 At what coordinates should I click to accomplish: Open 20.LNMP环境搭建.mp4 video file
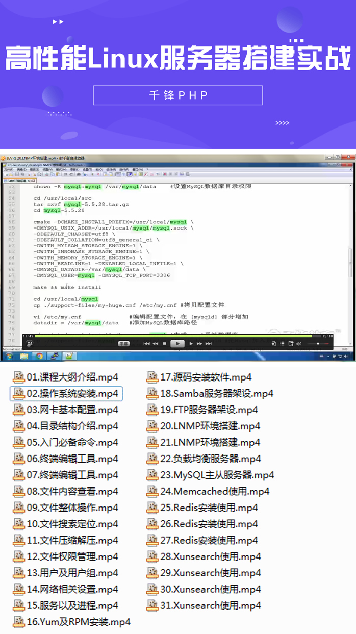tap(204, 426)
